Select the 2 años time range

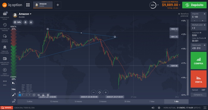[x=29, y=101]
